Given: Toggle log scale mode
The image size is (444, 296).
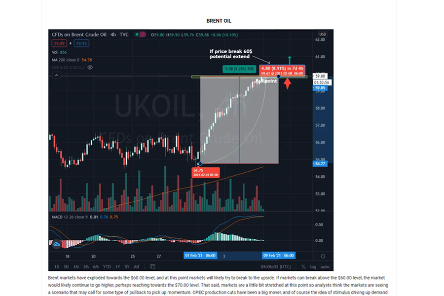Looking at the screenshot, I should pyautogui.click(x=313, y=267).
